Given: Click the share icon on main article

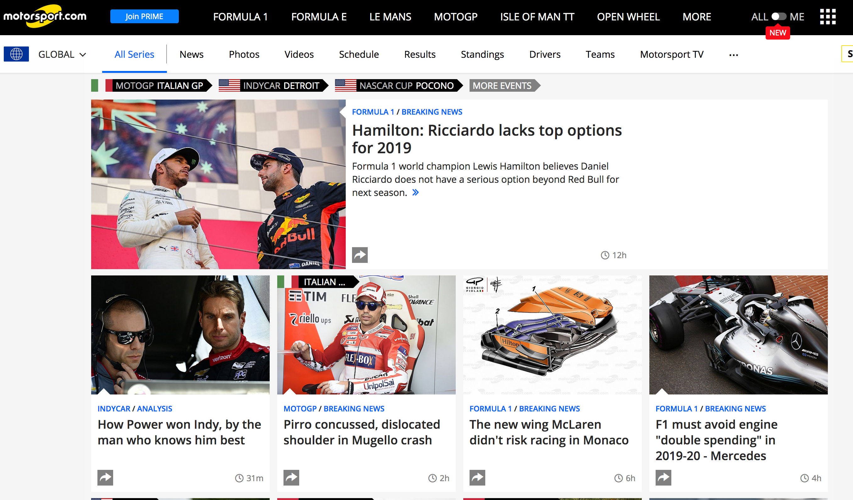Looking at the screenshot, I should 360,255.
